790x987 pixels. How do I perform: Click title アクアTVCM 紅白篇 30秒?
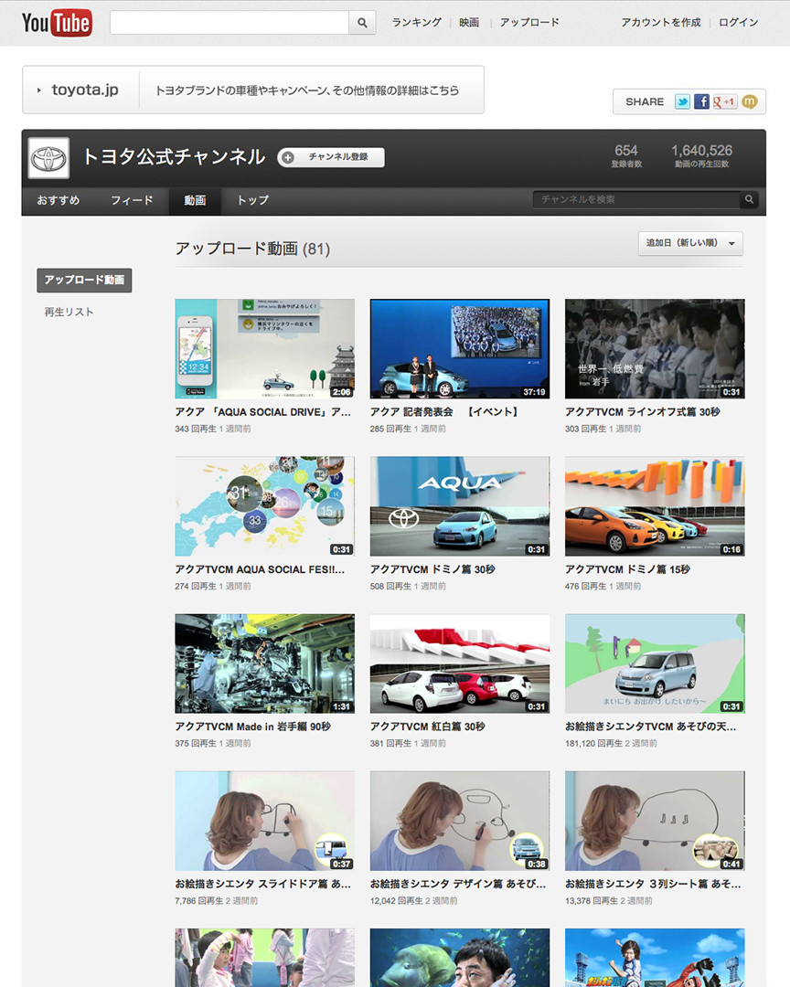pos(427,727)
